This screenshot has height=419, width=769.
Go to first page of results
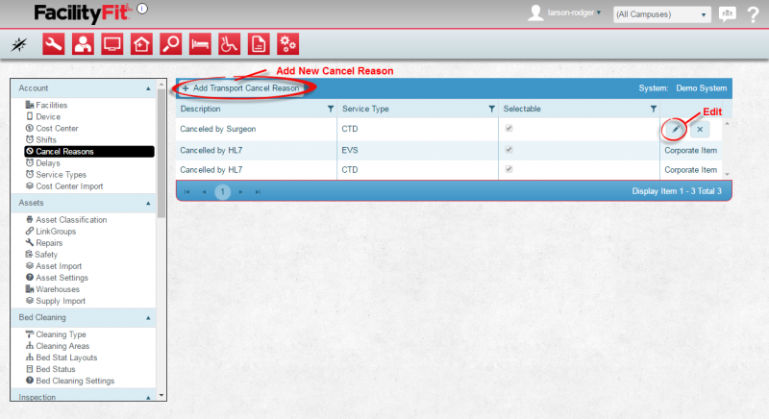[186, 191]
